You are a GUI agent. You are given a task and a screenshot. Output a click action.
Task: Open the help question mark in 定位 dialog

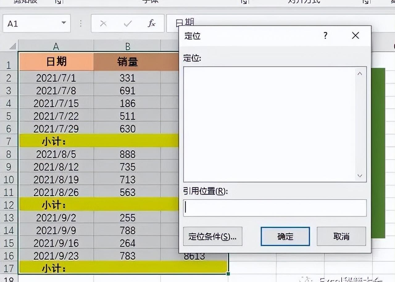click(325, 36)
